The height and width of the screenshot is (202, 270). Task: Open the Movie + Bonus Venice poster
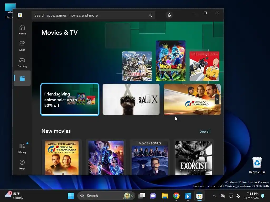click(150, 158)
